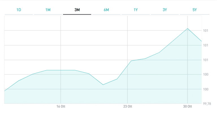Click the line's starting point at left edge

[5, 91]
